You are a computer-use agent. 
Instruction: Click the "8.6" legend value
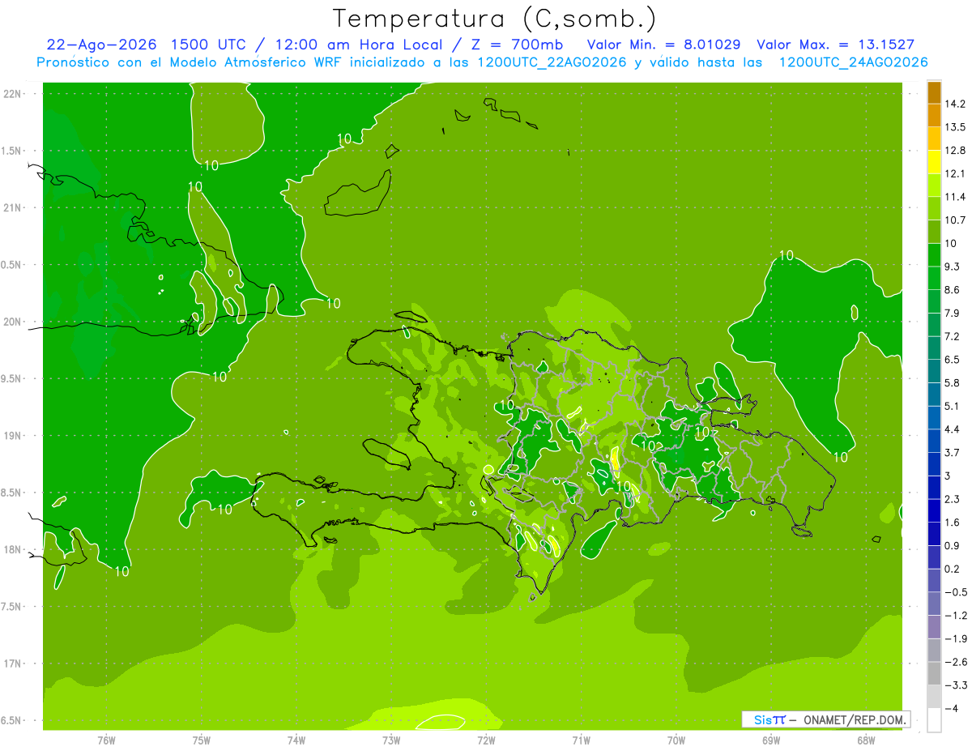953,290
